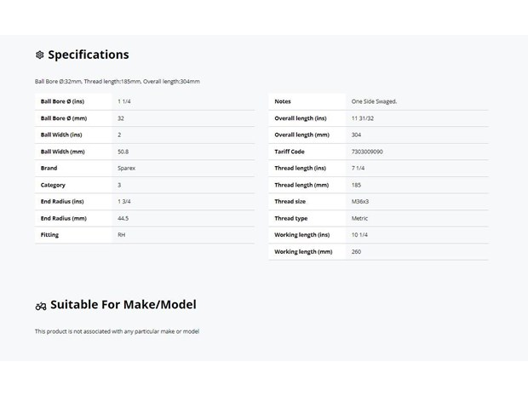Click the tractor icon beside Suitable For Make/Model

click(x=41, y=306)
